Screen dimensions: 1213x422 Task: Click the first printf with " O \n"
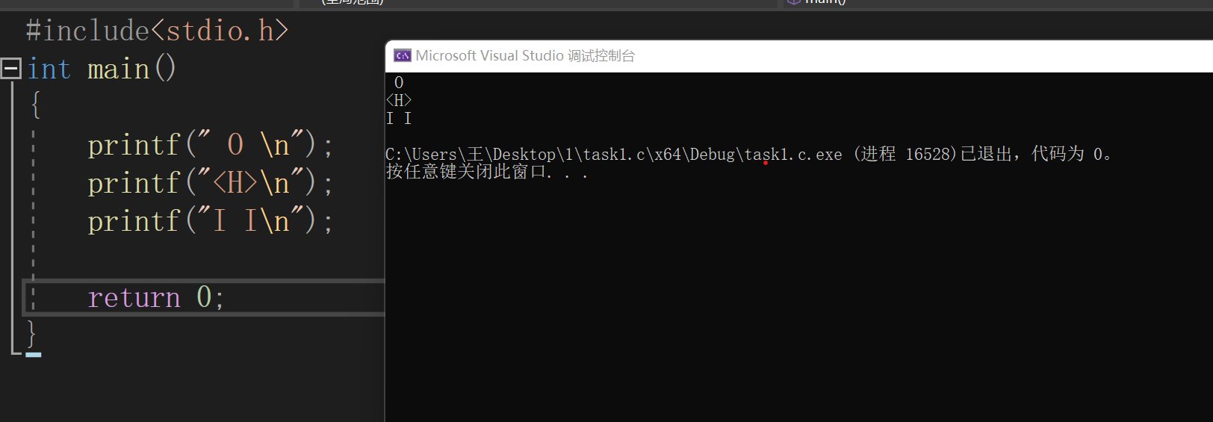click(209, 145)
